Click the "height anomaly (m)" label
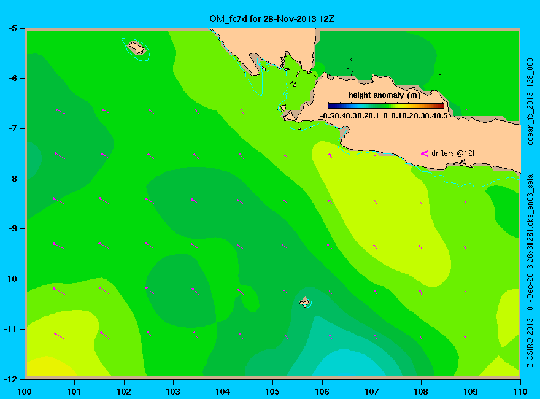This screenshot has height=399, width=540. [384, 95]
